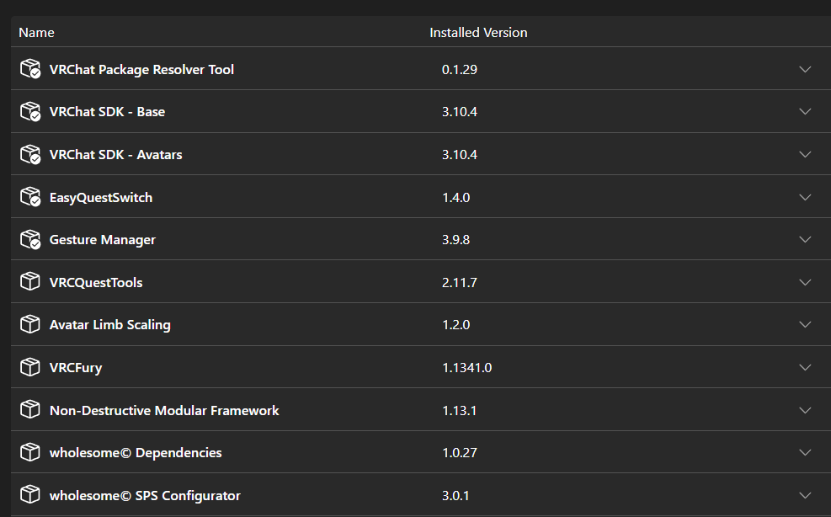Image resolution: width=831 pixels, height=517 pixels.
Task: Click installed version 1.0.27
Action: (460, 453)
